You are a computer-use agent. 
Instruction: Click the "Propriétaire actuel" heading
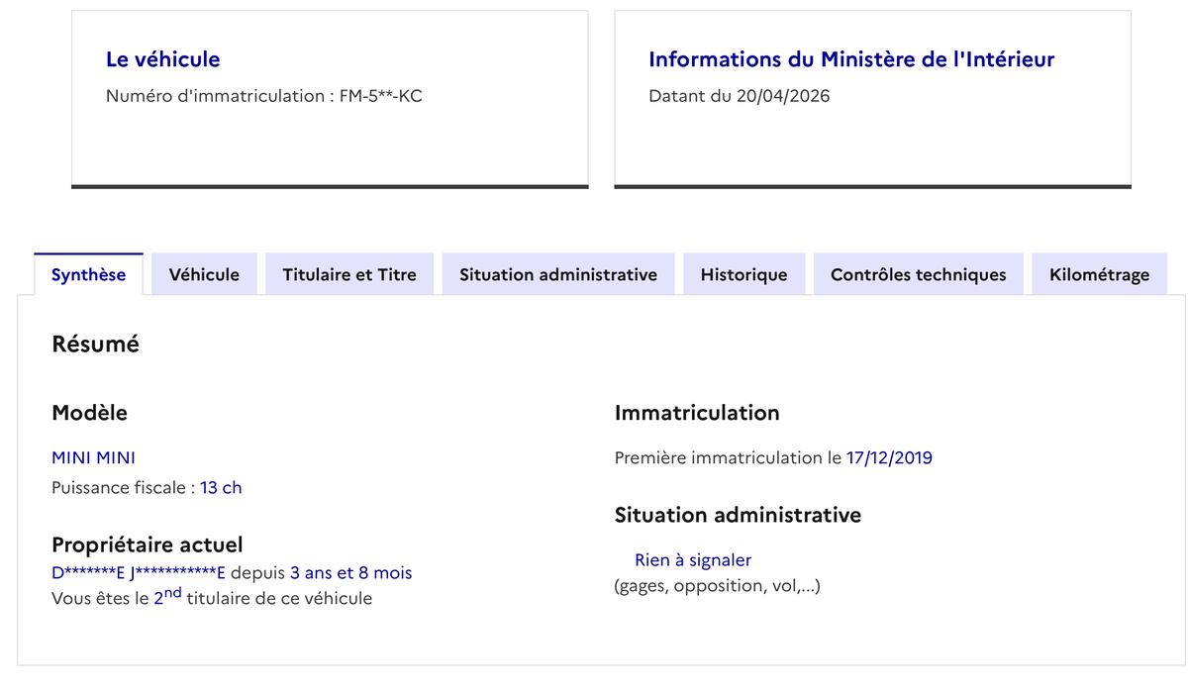[x=147, y=544]
